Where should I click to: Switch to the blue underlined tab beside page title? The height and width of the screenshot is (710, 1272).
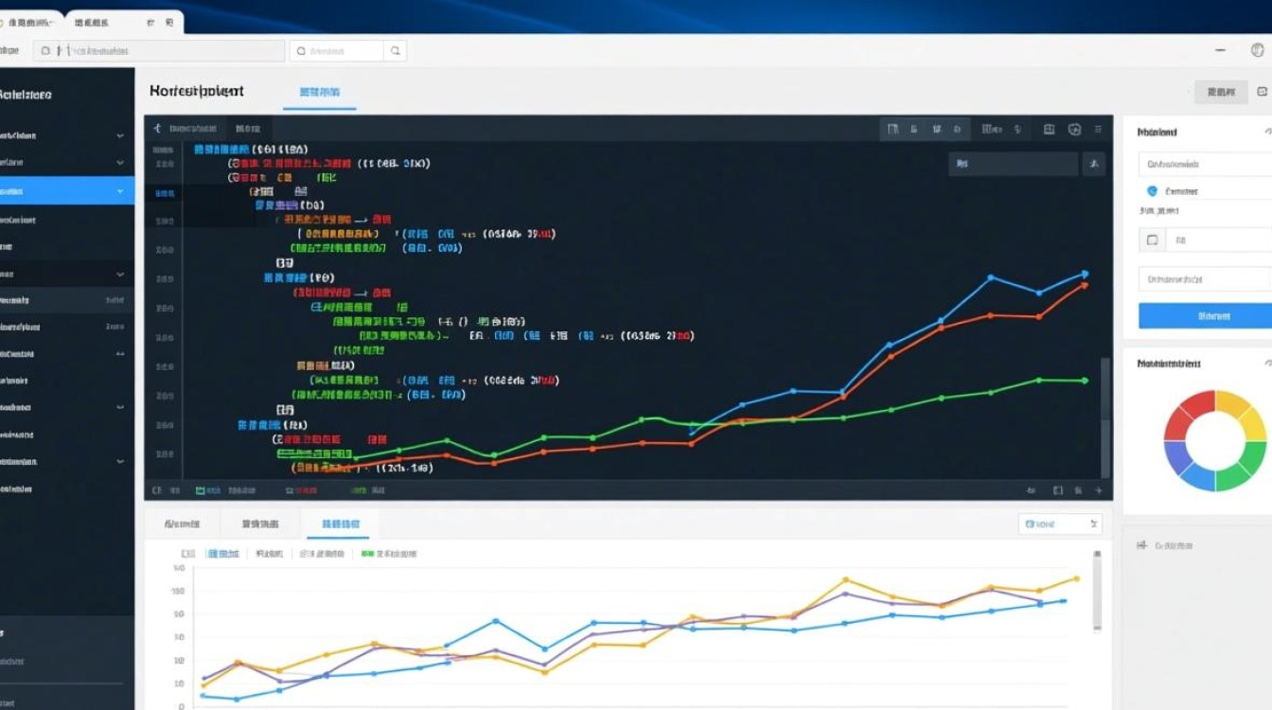(x=320, y=92)
